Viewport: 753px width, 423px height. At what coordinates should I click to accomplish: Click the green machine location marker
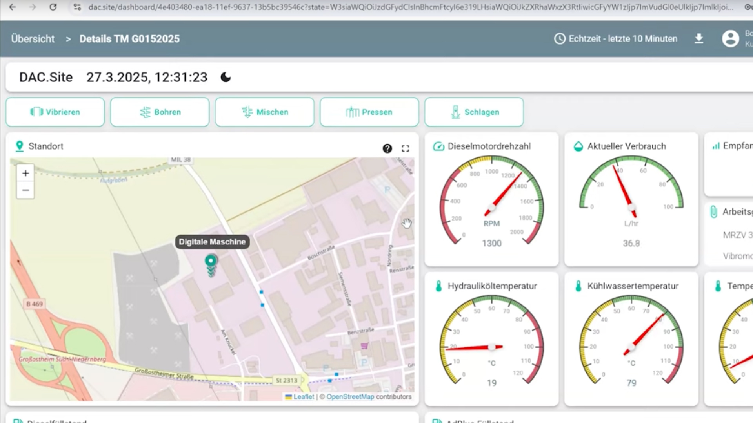click(x=211, y=262)
